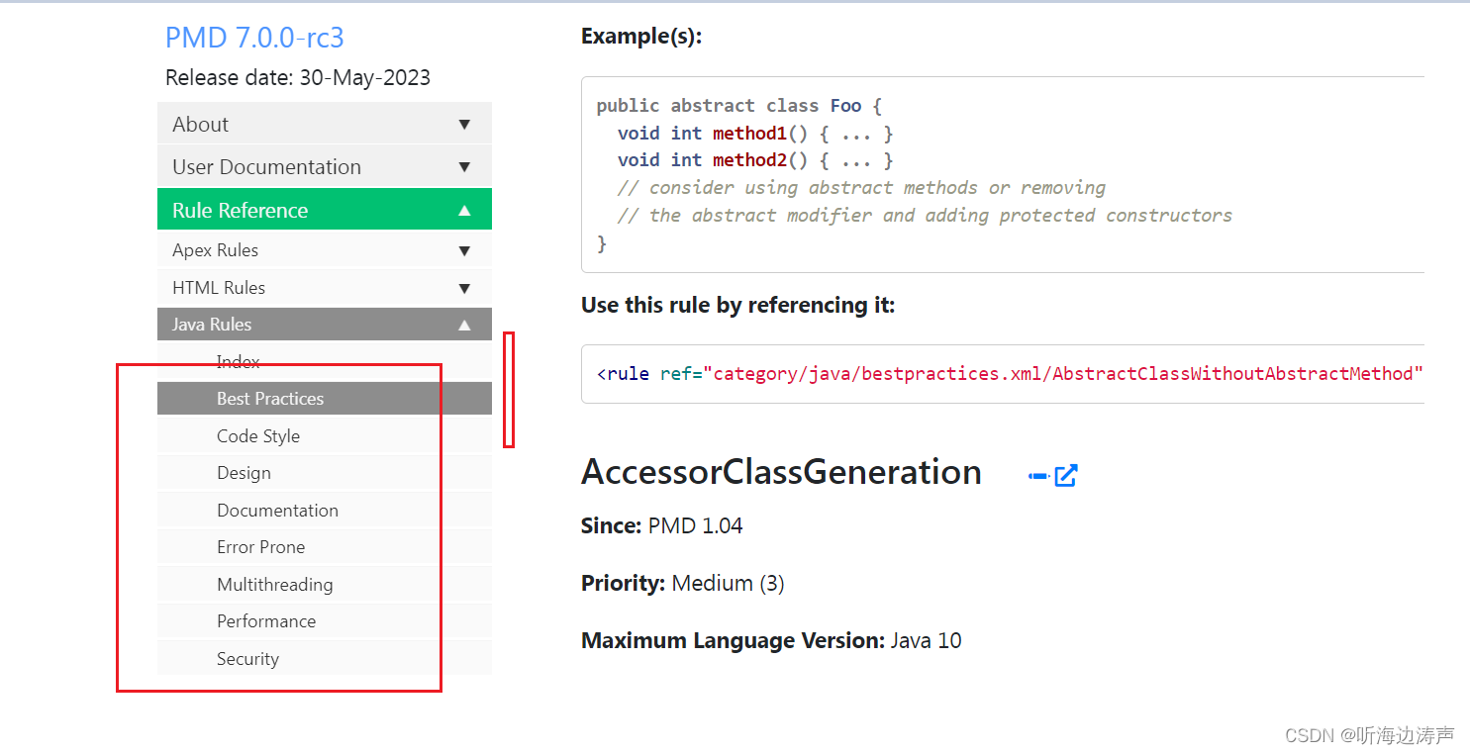Go to Design rules

[325, 473]
